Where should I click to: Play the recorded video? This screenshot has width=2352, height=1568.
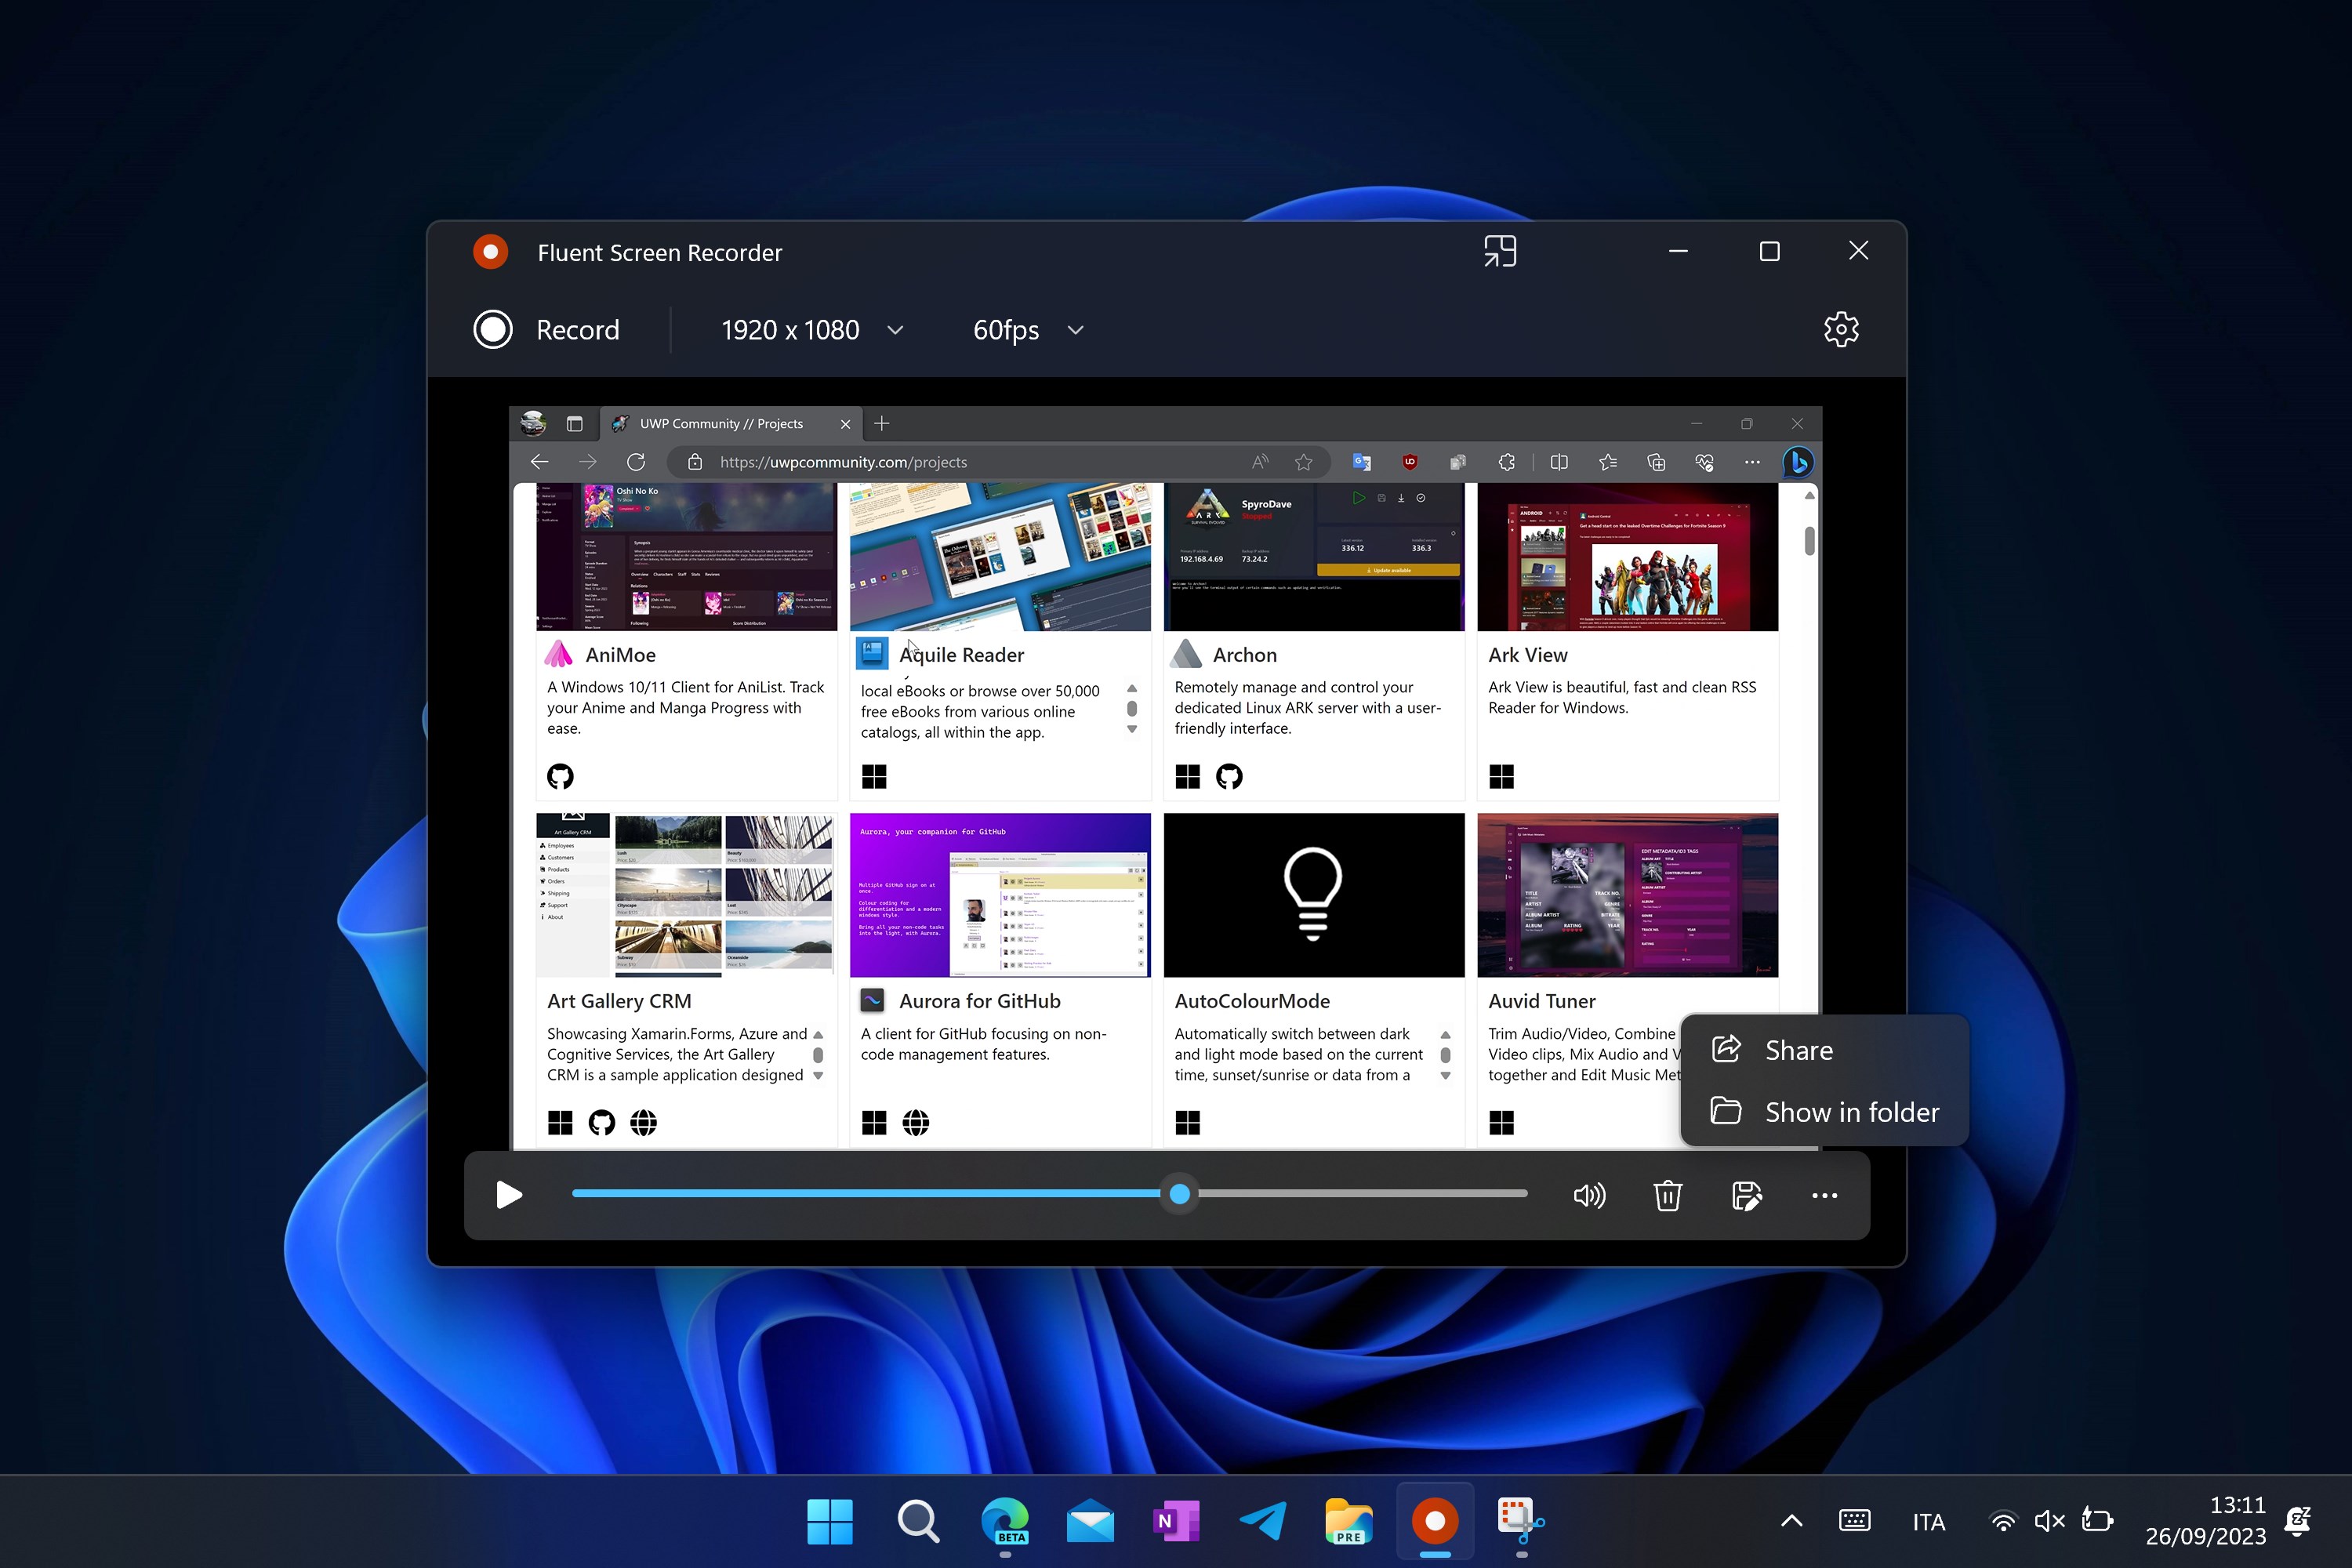pyautogui.click(x=509, y=1195)
